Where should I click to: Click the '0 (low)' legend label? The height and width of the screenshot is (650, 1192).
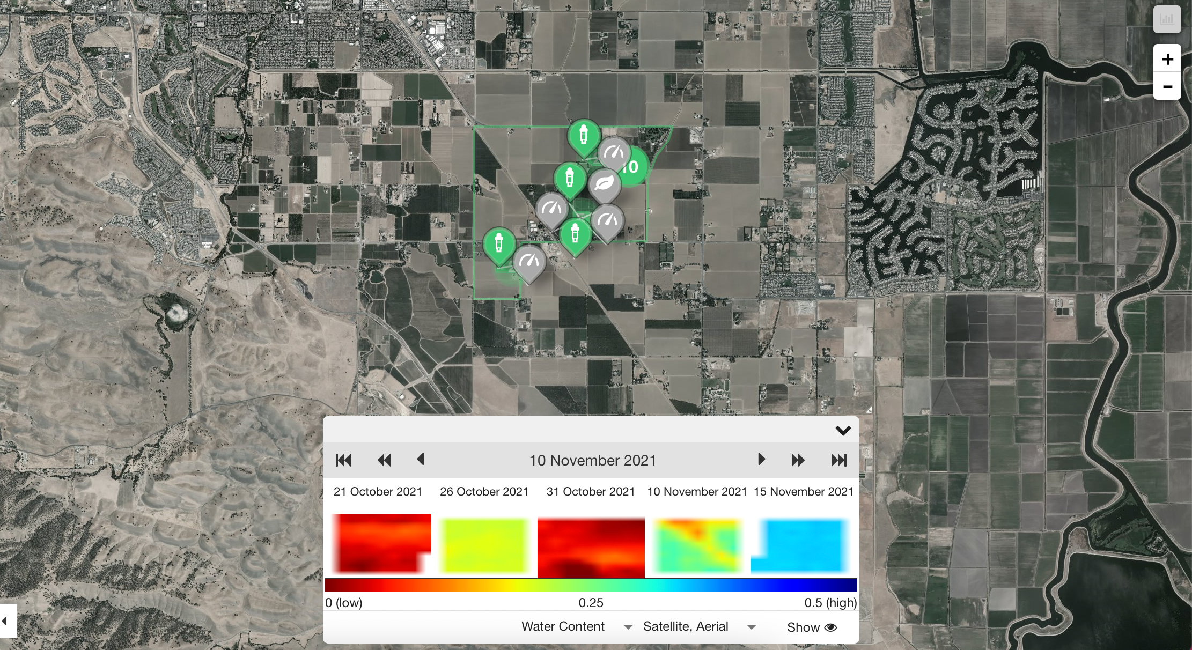(344, 603)
